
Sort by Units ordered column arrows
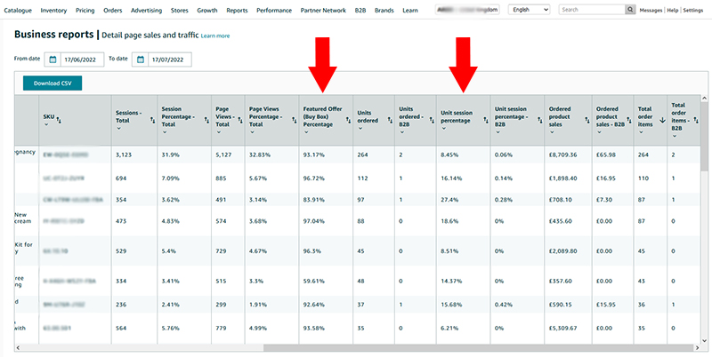click(x=390, y=120)
